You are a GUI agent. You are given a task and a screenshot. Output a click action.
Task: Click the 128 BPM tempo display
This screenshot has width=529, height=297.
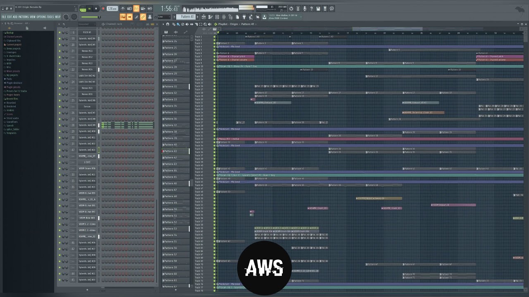coord(112,9)
